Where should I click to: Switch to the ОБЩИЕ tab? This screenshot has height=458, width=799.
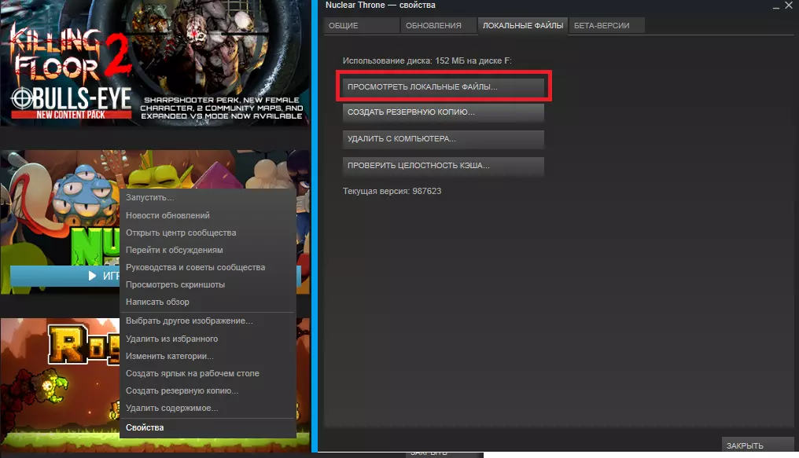[361, 25]
